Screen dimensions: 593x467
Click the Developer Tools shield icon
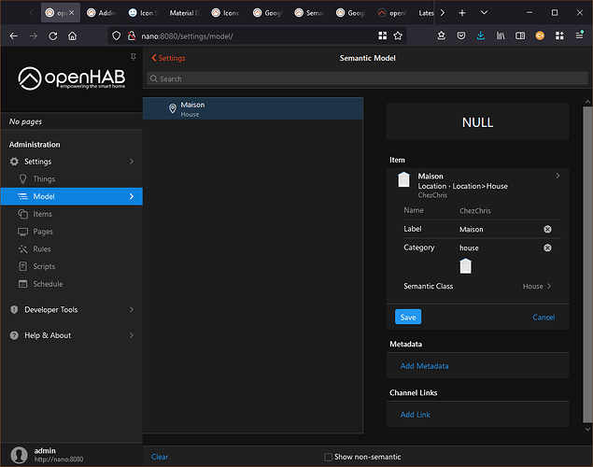14,310
